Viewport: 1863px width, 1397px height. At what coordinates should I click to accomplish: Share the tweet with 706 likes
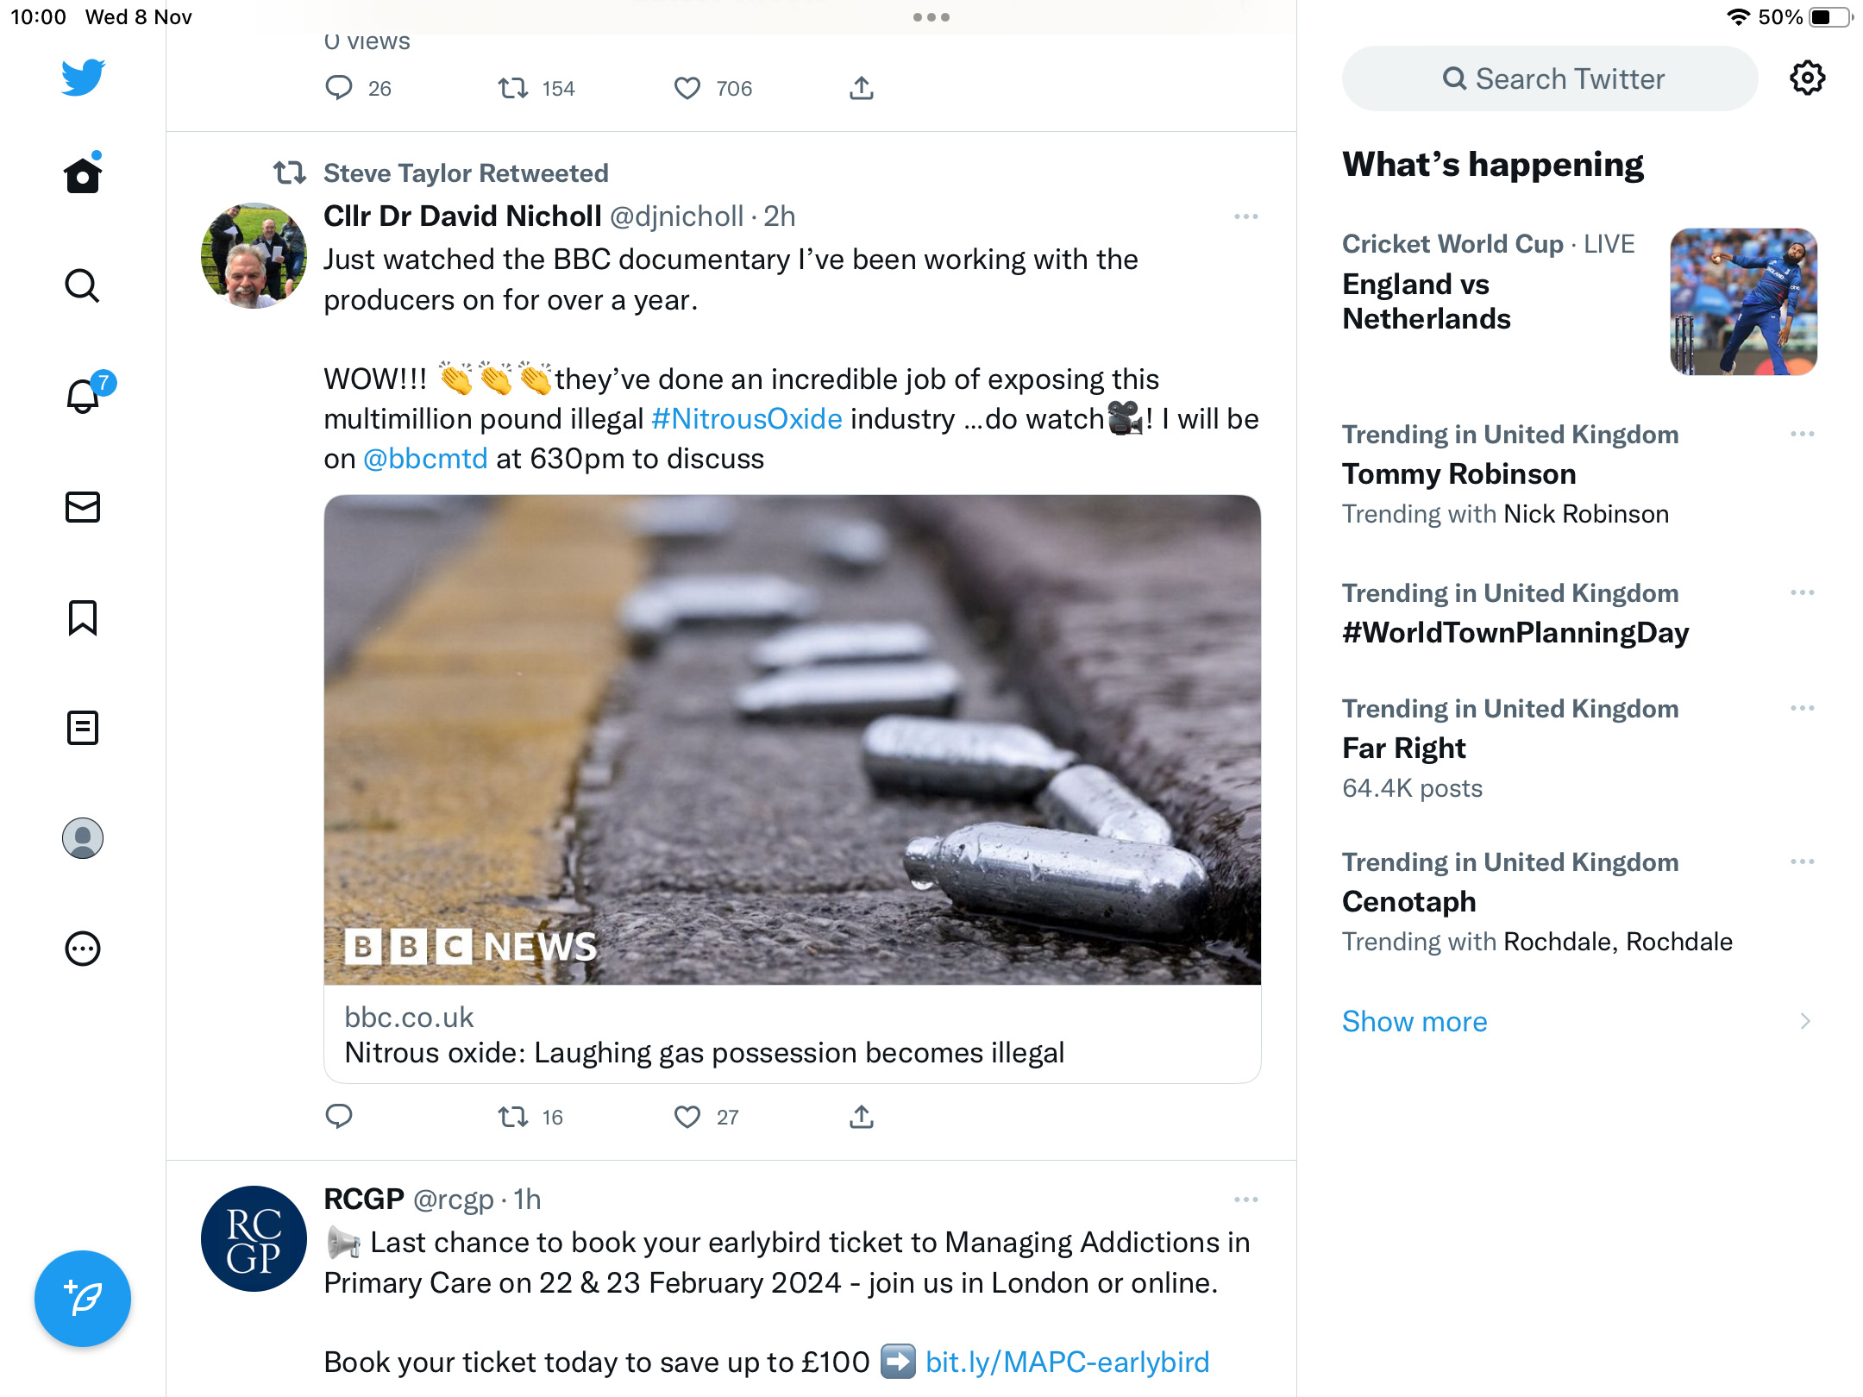pos(862,88)
